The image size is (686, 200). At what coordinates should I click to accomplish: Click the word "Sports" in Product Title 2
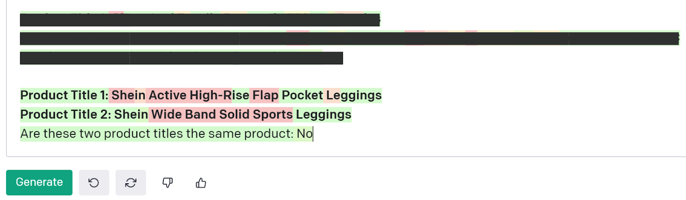(x=272, y=115)
